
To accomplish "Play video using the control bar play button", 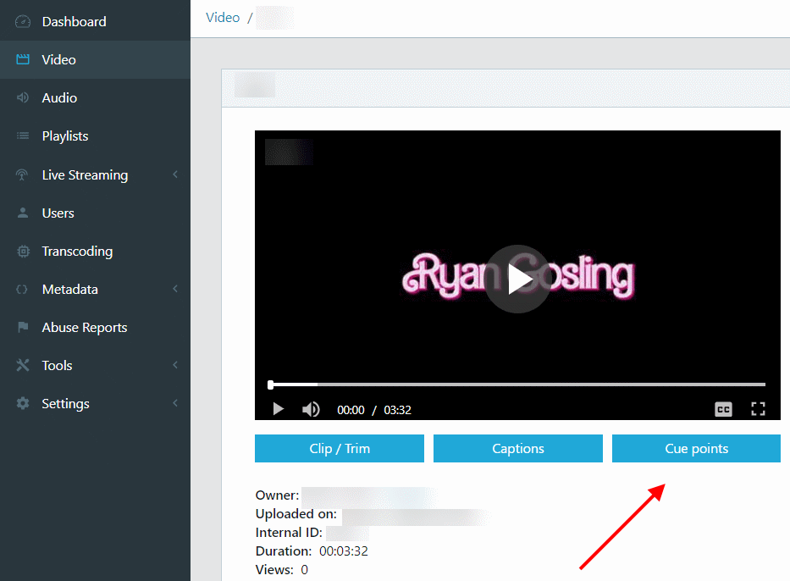I will click(x=278, y=409).
